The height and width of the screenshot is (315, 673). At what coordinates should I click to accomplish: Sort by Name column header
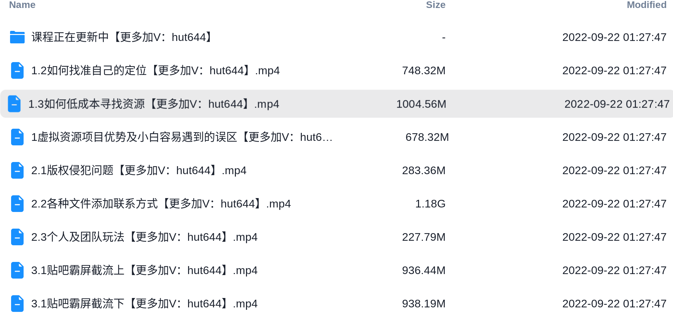click(22, 5)
